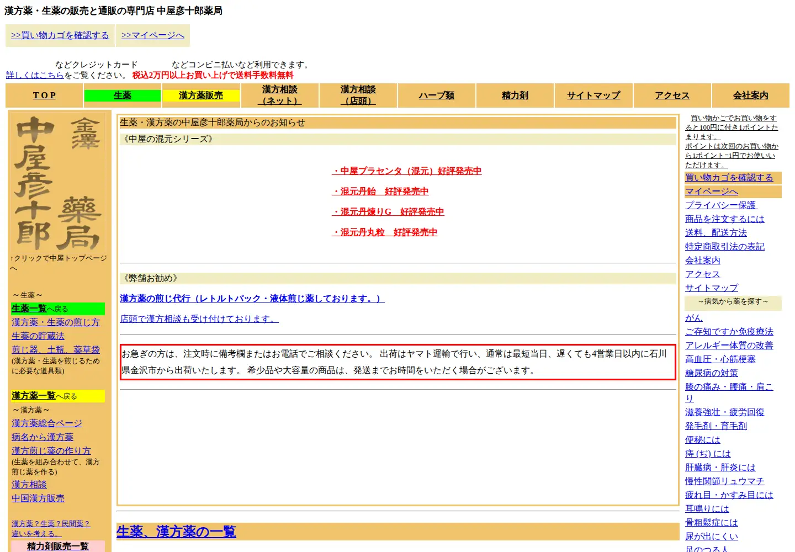The height and width of the screenshot is (552, 795).
Task: Open ご存知ですか免疫療法 link
Action: [x=729, y=332]
